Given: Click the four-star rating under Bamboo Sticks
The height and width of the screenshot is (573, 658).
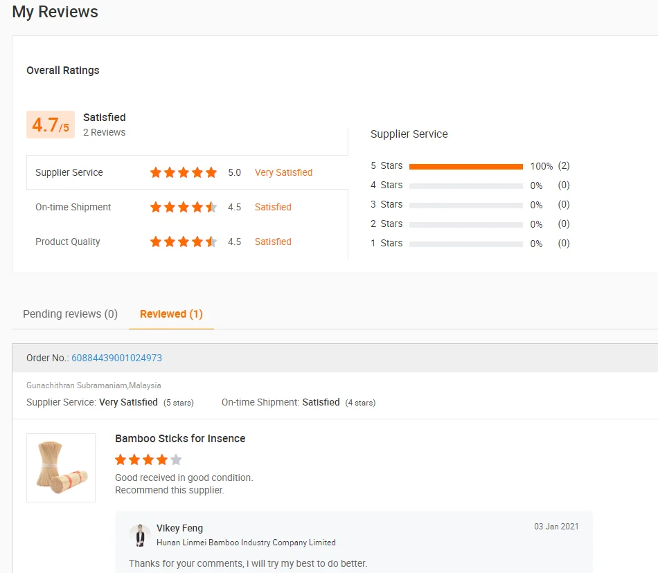Looking at the screenshot, I should pyautogui.click(x=148, y=460).
